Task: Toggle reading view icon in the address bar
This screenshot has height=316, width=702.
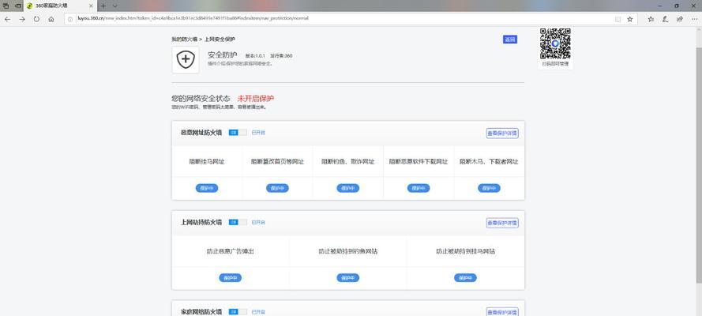Action: pos(618,19)
